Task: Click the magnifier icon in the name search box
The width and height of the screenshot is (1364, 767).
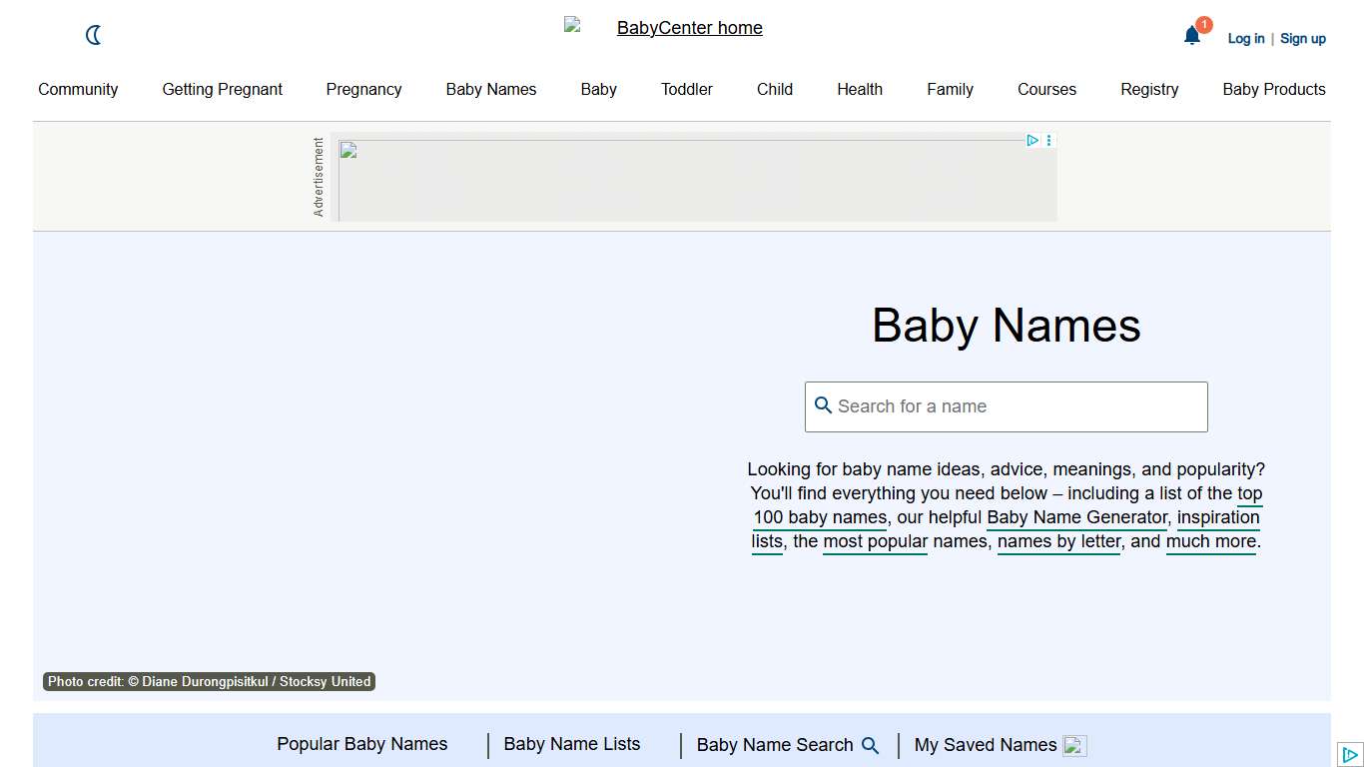Action: pyautogui.click(x=824, y=405)
